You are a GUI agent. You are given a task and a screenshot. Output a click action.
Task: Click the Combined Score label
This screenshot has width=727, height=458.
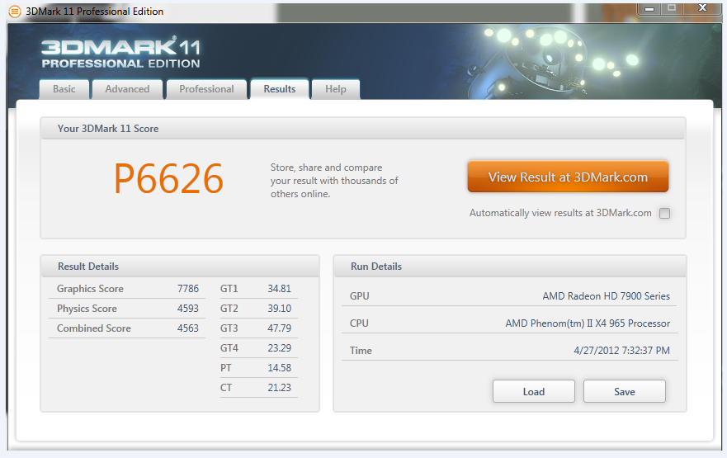pos(93,328)
